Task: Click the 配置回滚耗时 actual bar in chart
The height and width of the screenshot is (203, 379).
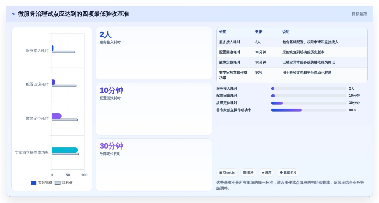Action: 53,82
